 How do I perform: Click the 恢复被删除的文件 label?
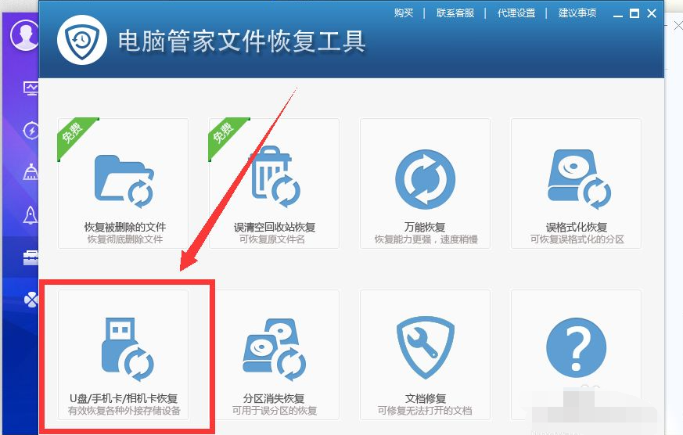point(125,227)
